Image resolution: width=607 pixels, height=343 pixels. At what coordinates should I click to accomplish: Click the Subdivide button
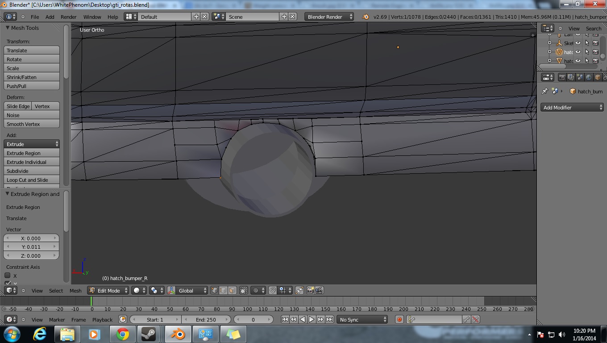point(32,171)
